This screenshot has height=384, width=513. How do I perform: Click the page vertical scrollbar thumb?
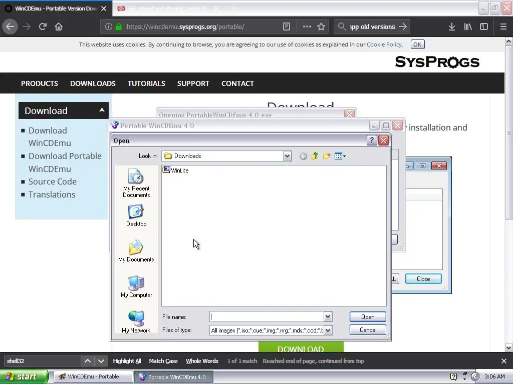pos(508,132)
